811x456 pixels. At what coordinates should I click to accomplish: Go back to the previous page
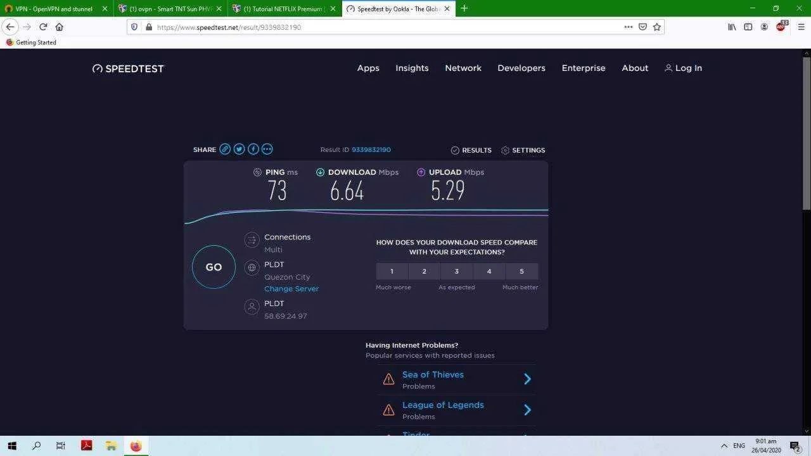[10, 27]
